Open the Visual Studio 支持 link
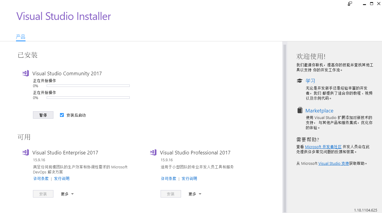 point(333,163)
